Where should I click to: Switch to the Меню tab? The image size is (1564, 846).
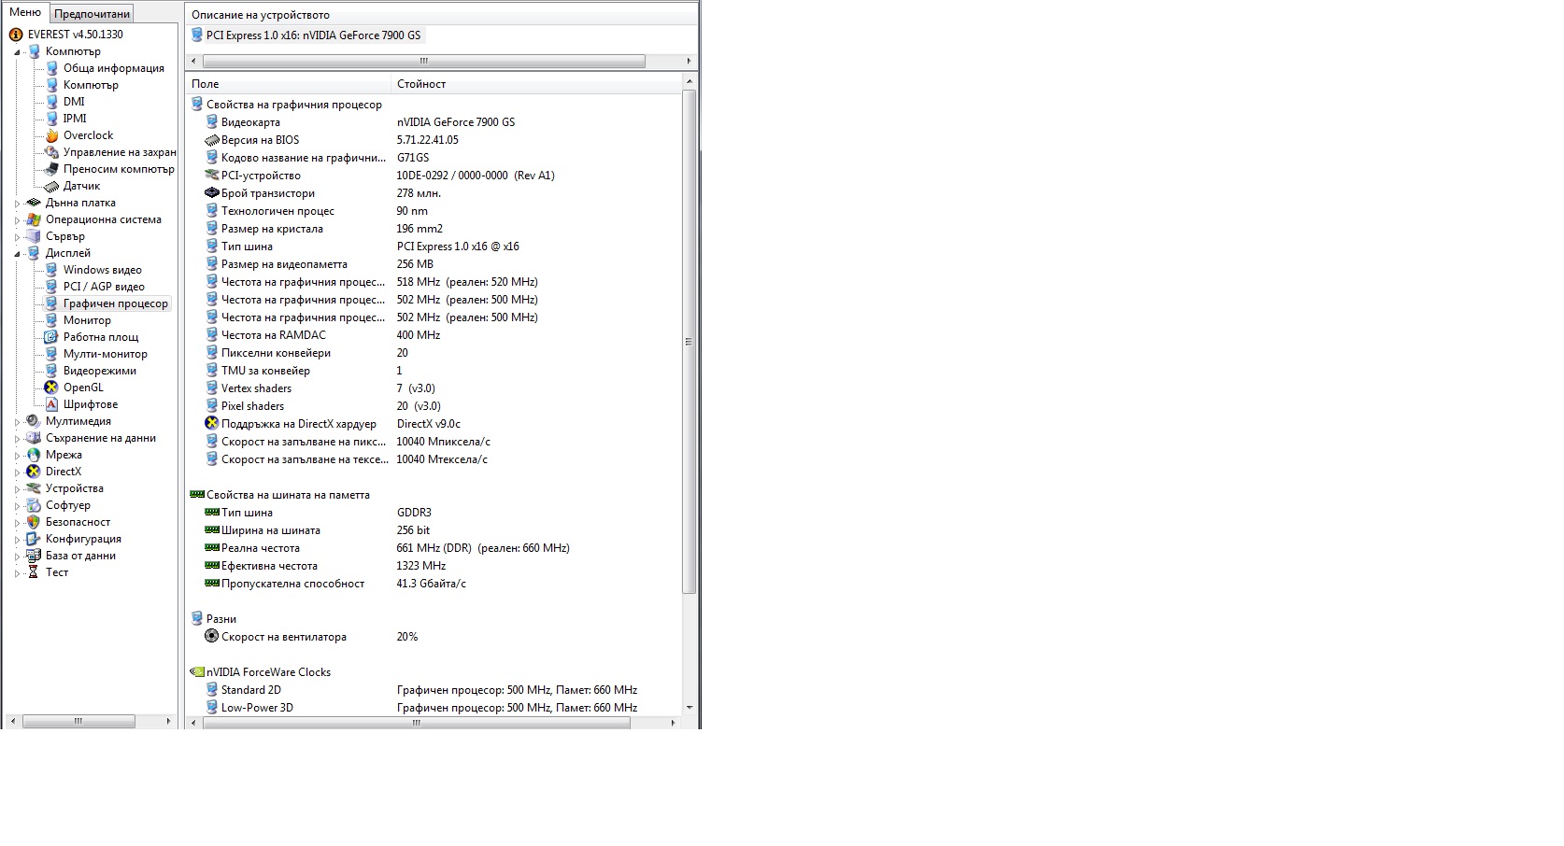(25, 12)
